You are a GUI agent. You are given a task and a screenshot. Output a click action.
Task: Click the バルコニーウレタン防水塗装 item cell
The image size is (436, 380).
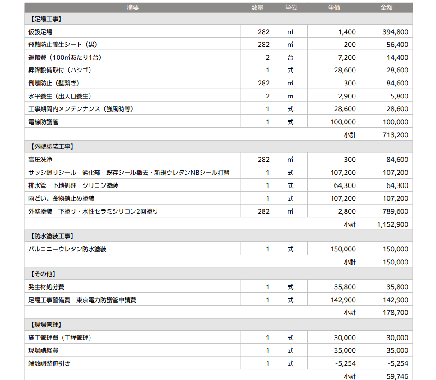tap(67, 249)
